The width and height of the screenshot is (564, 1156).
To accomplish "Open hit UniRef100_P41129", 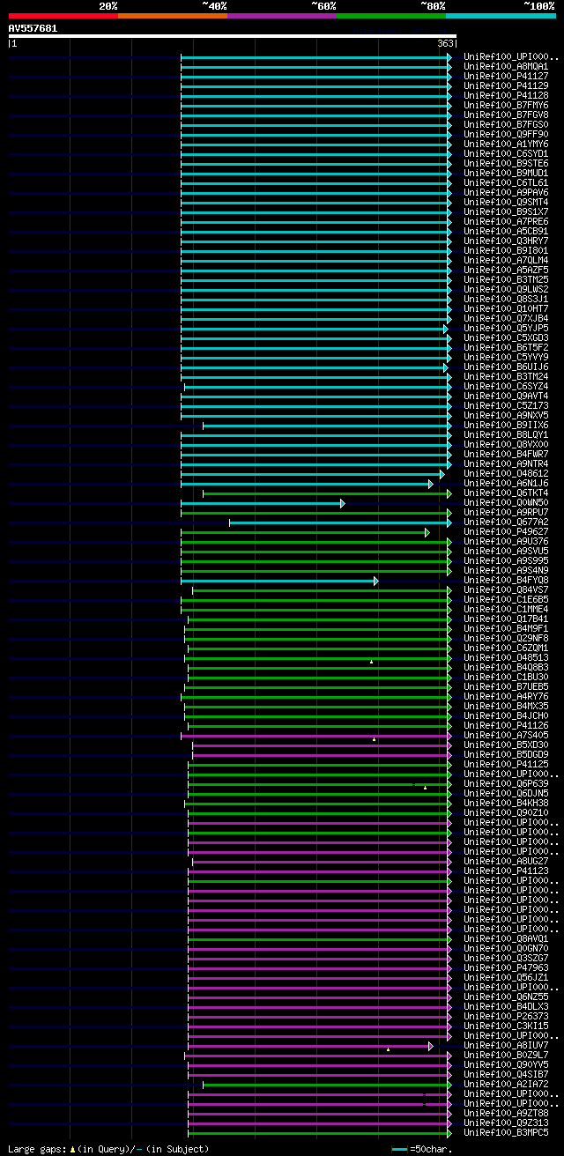I will click(506, 86).
